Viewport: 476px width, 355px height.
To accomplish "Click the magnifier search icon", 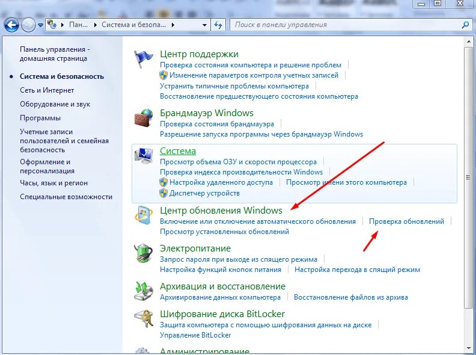I will coord(465,25).
